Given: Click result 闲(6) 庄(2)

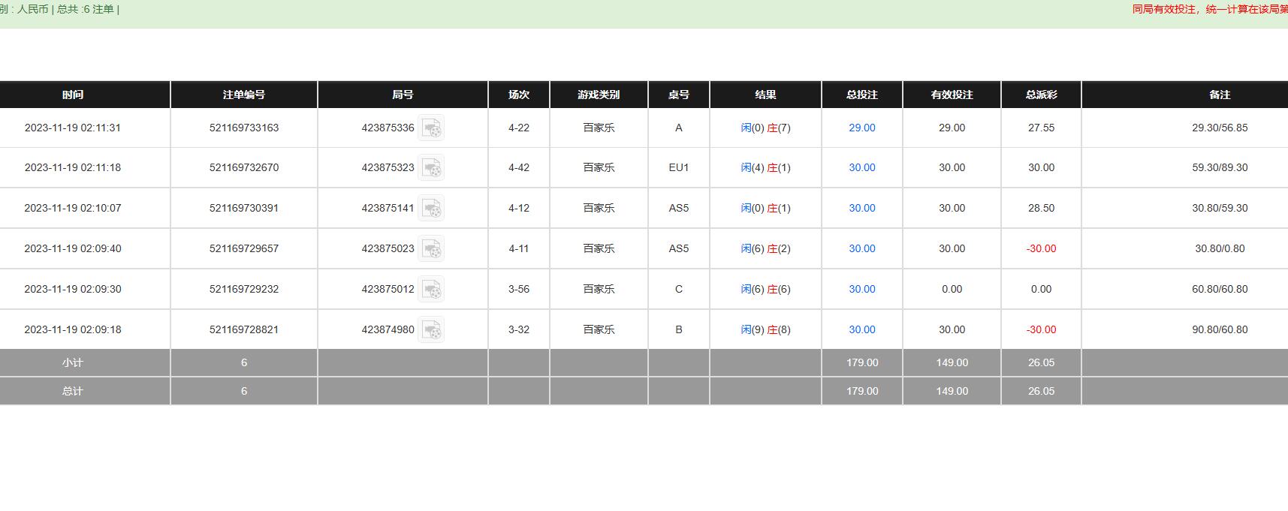Looking at the screenshot, I should 765,248.
